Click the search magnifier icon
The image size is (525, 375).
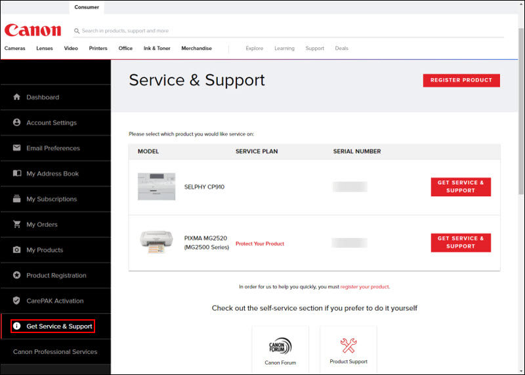pos(77,31)
